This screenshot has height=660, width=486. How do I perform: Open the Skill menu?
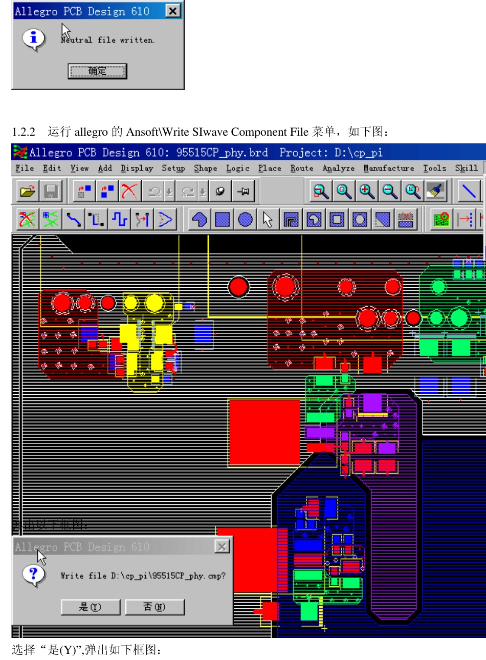pos(467,168)
